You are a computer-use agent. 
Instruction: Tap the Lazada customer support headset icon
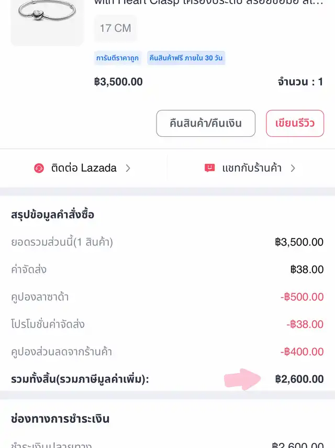39,168
